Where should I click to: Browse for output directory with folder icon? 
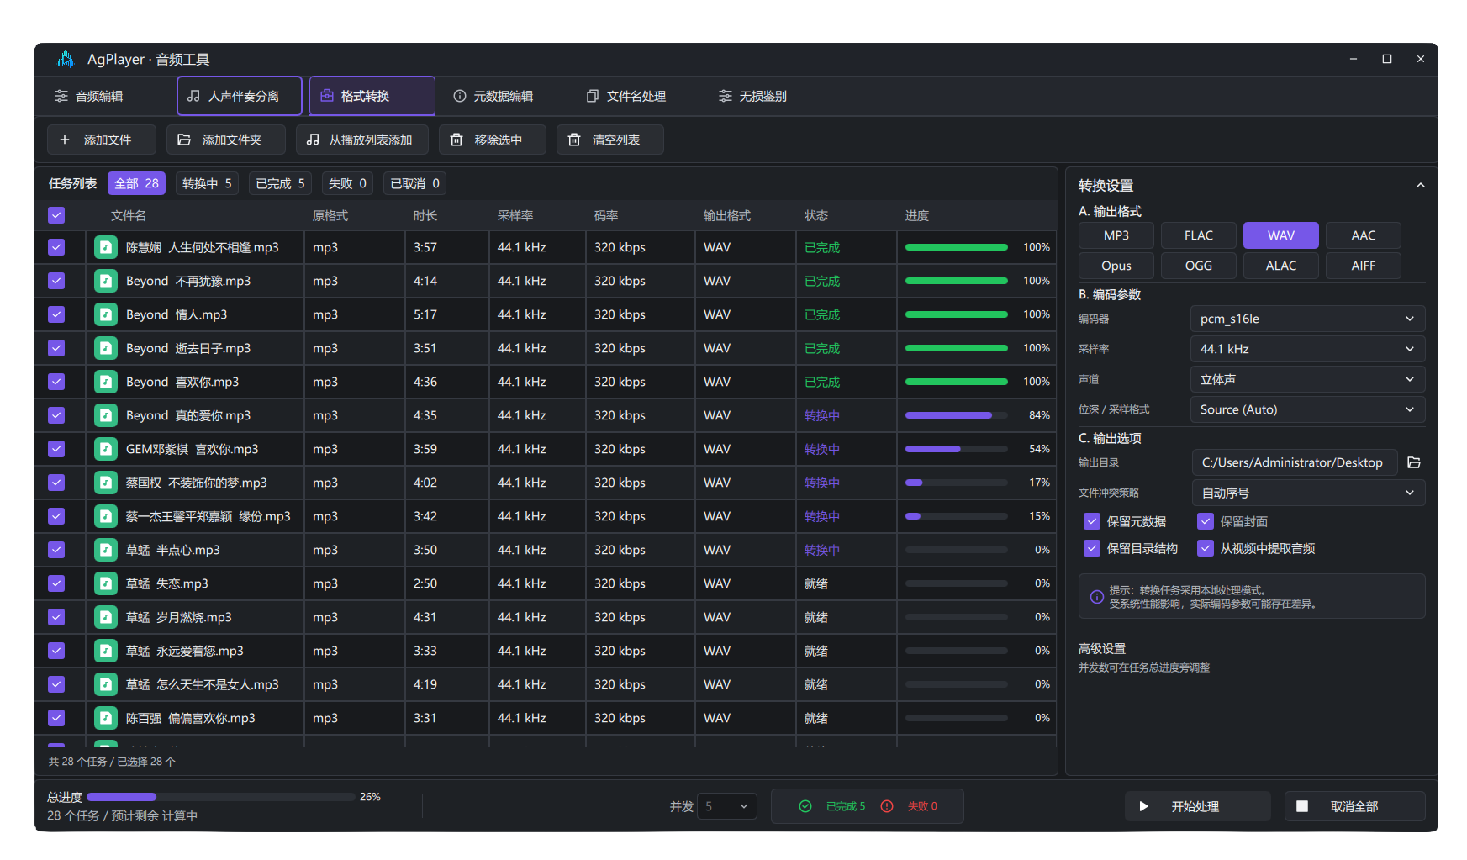pos(1414,462)
